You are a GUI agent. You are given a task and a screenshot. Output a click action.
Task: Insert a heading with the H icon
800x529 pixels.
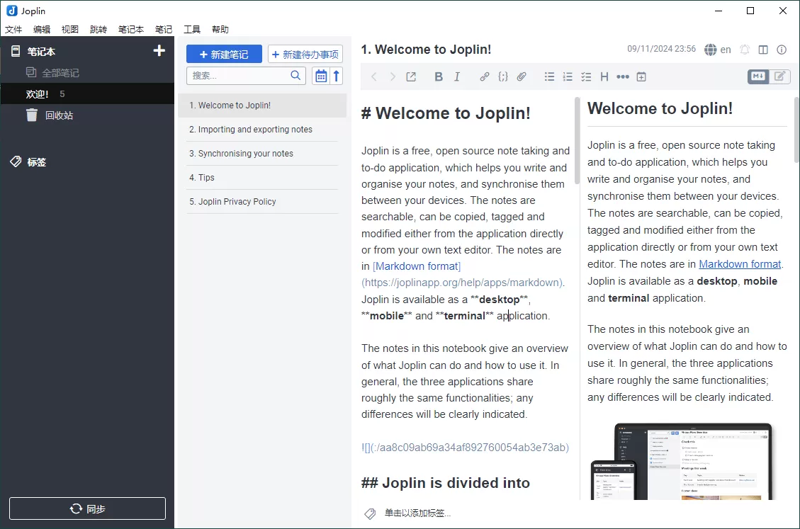click(604, 76)
